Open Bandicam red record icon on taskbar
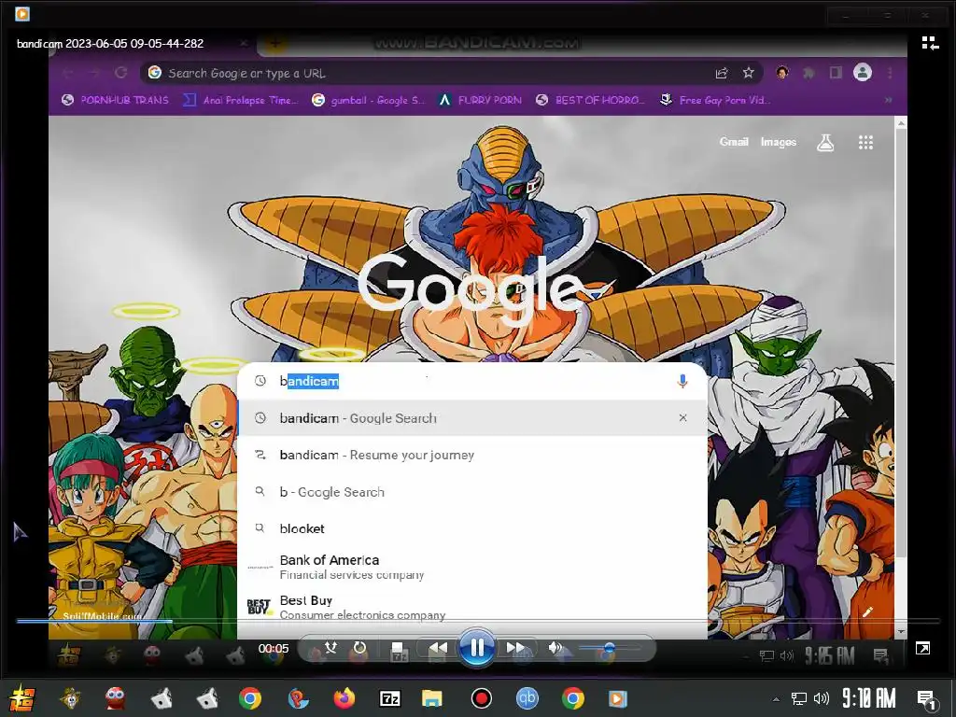The height and width of the screenshot is (717, 956). point(481,698)
